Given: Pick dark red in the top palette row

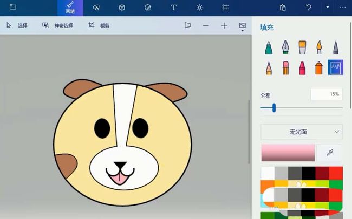Looking at the screenshot, I should [322, 173].
